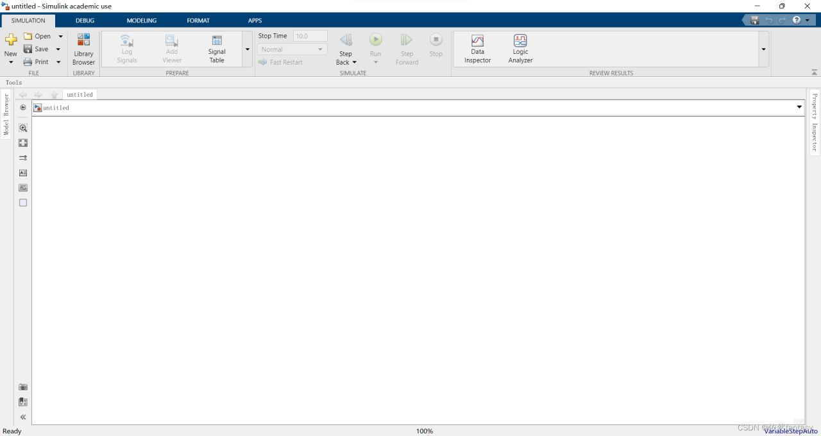
Task: Open the Signal Table
Action: coord(217,49)
